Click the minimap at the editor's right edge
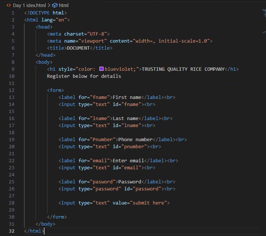The image size is (266, 236). [264, 21]
